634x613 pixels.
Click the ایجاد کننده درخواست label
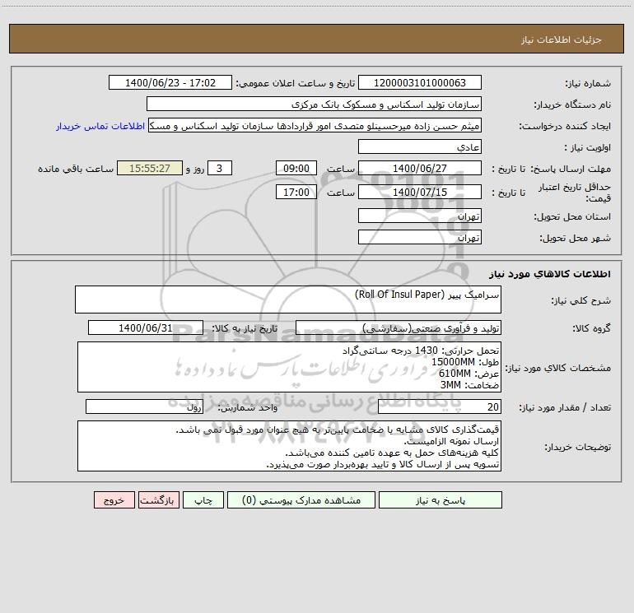(565, 127)
